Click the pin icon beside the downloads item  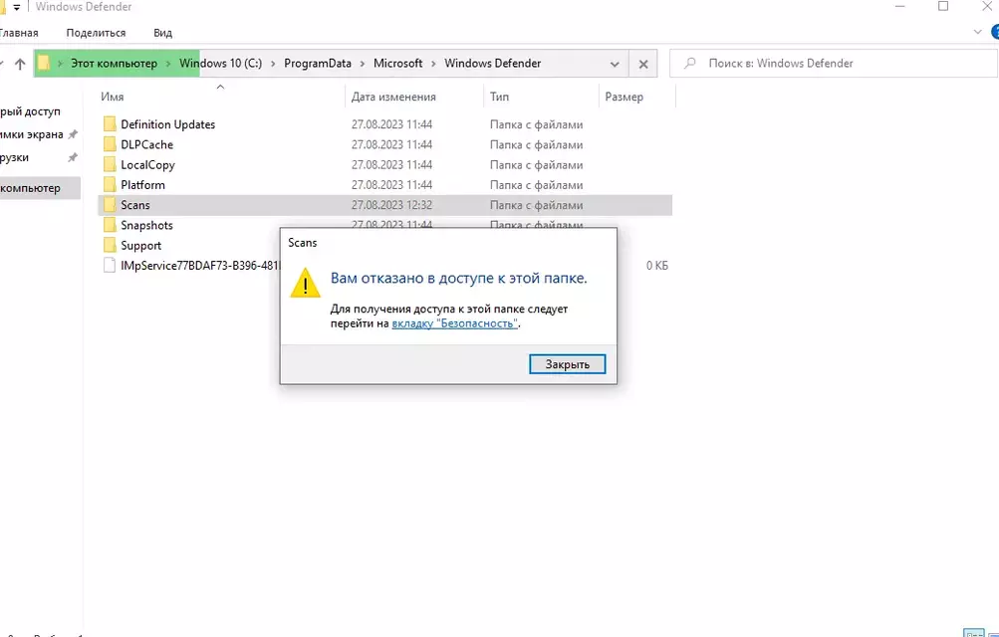(73, 157)
